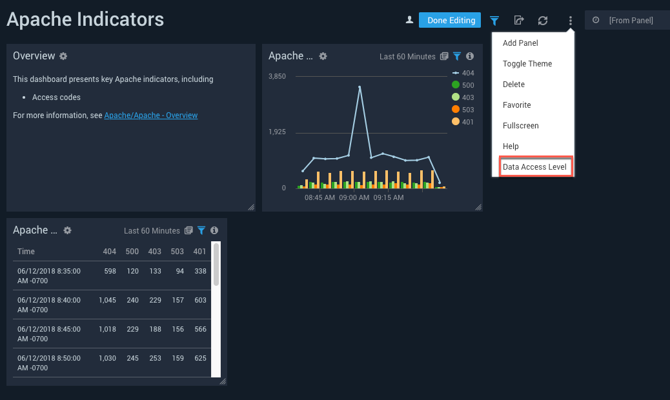Select Data Access Level menu item
Viewport: 670px width, 400px height.
(x=534, y=167)
